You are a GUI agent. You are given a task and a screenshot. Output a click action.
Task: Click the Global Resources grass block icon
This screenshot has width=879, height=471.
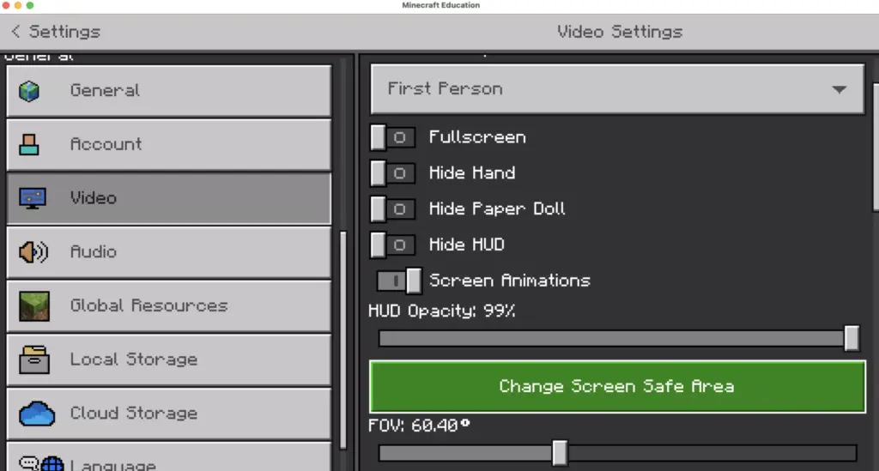click(x=34, y=305)
